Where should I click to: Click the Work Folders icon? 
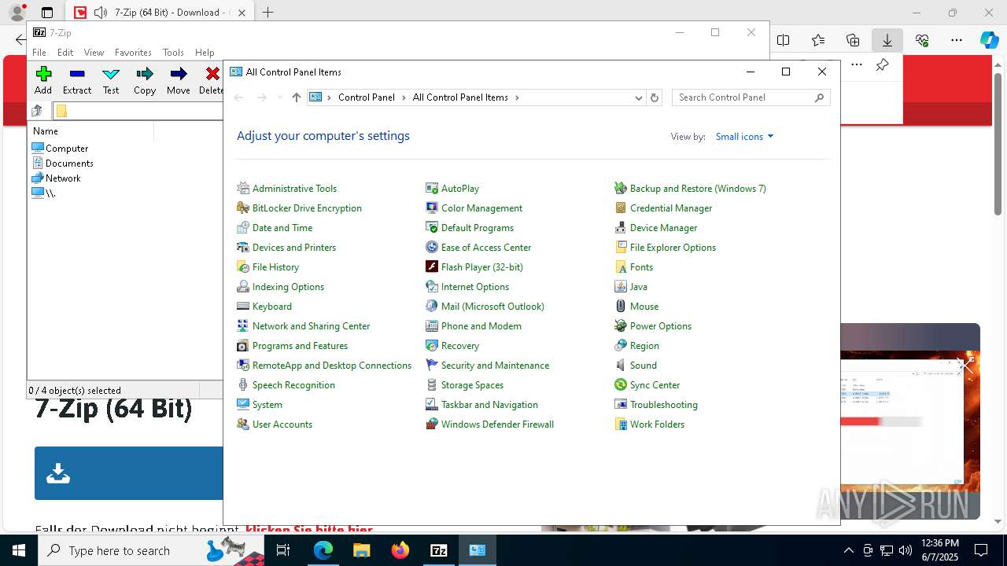pyautogui.click(x=621, y=424)
